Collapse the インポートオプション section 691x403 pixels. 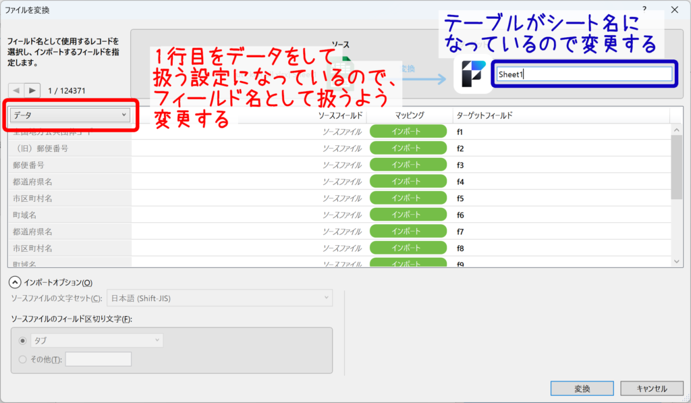[14, 282]
